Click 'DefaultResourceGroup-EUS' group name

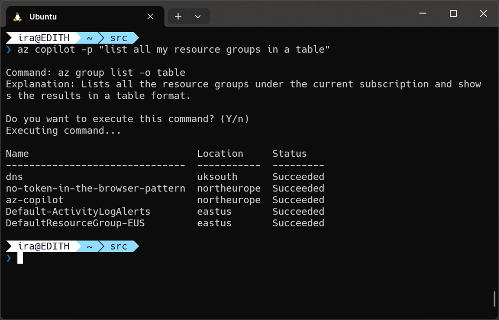(75, 223)
